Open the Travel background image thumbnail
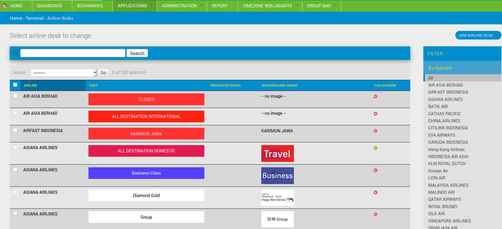Image resolution: width=502 pixels, height=229 pixels. (x=277, y=153)
